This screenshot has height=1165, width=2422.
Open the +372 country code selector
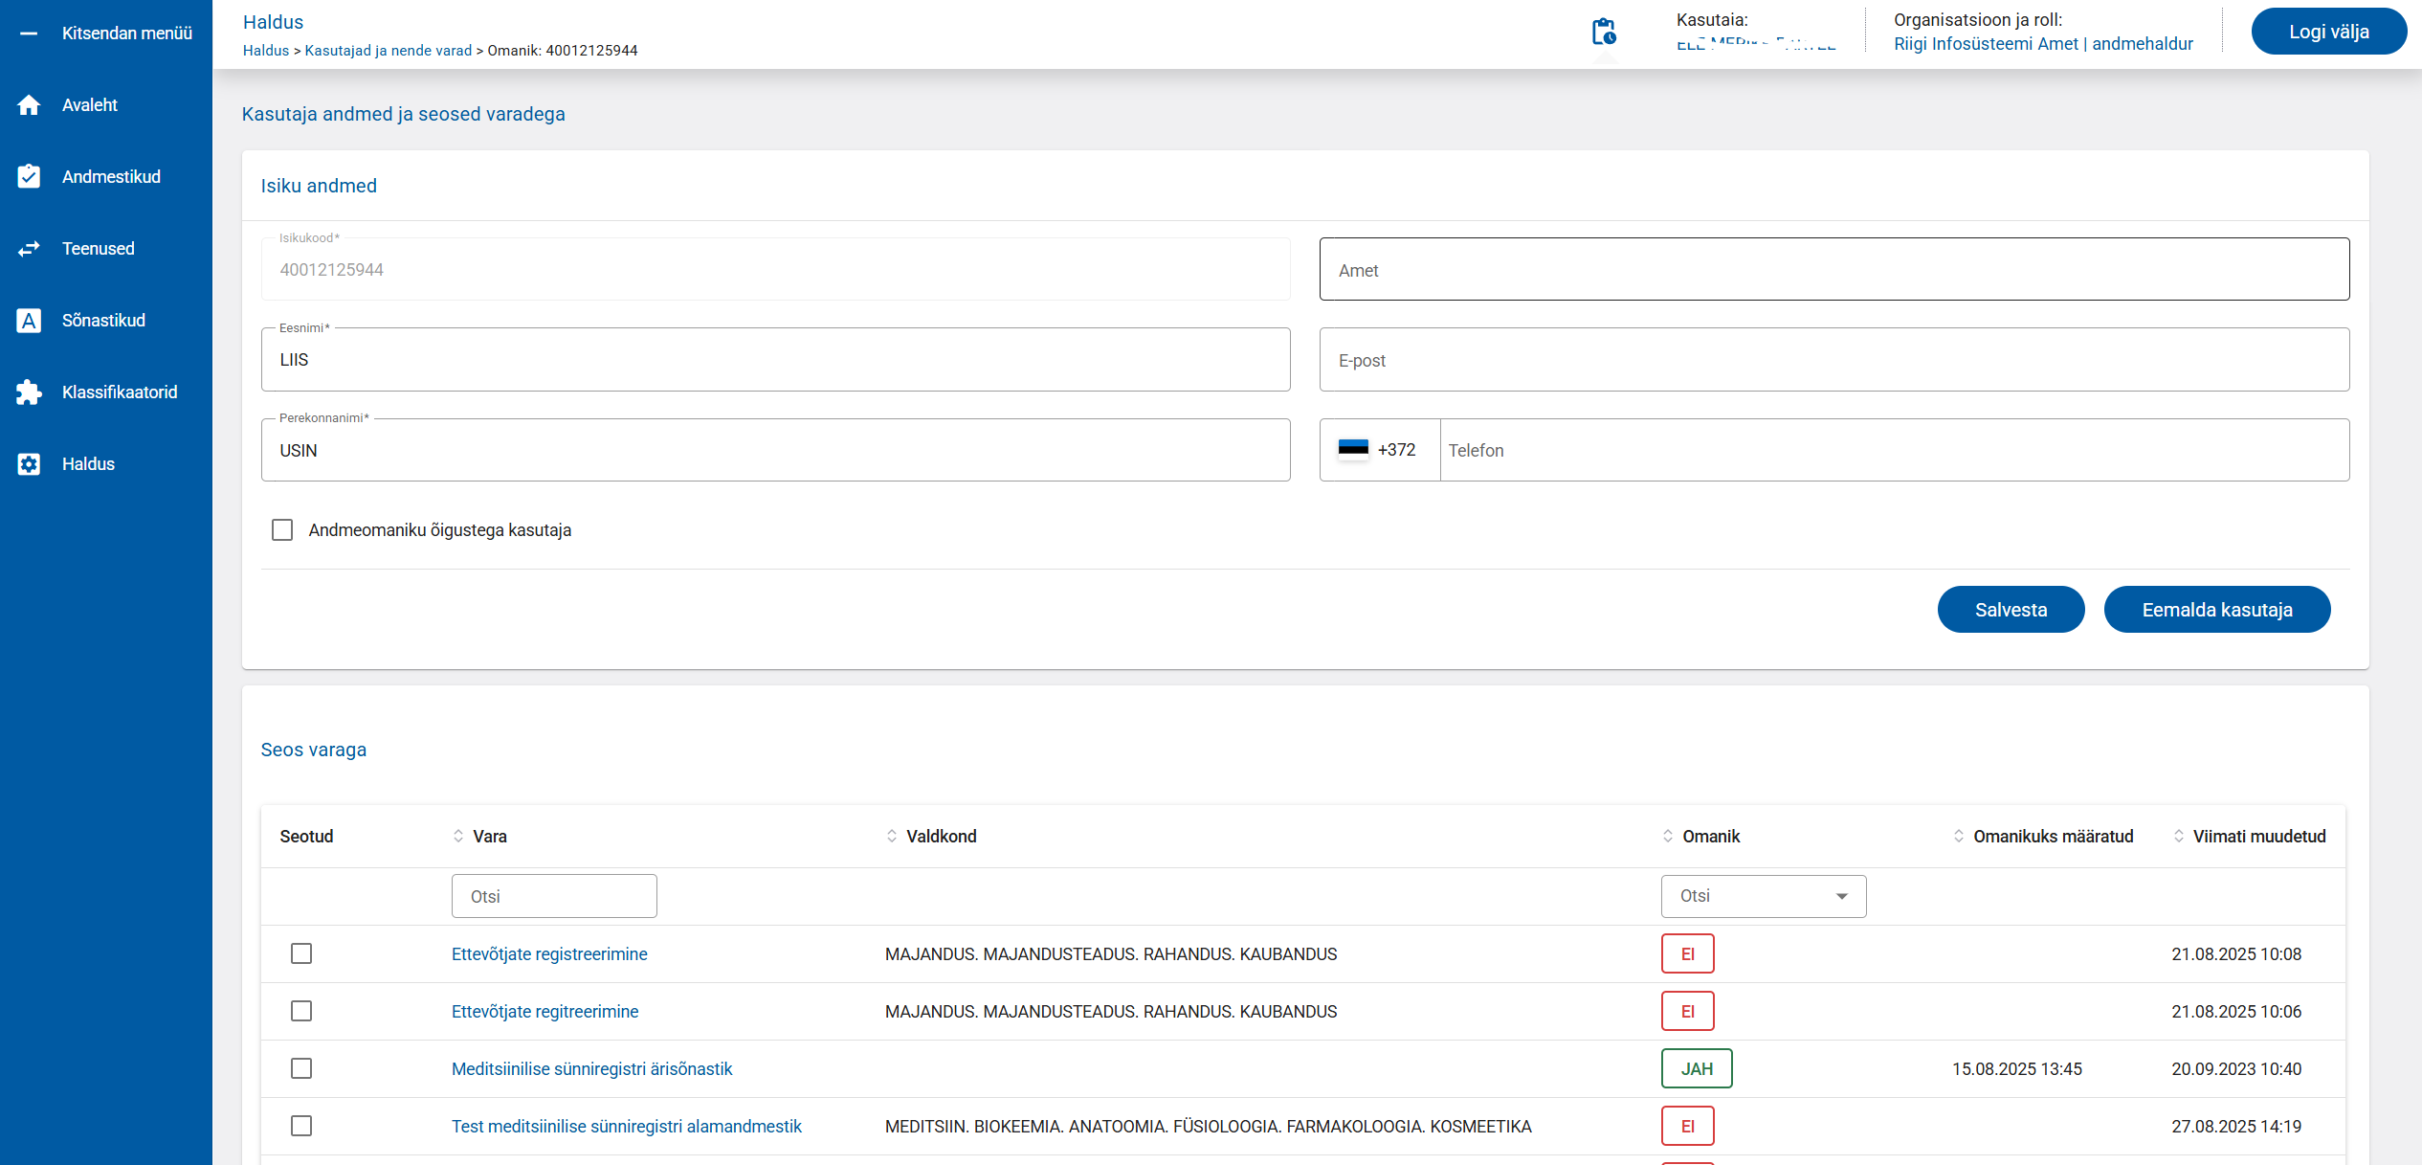1378,450
